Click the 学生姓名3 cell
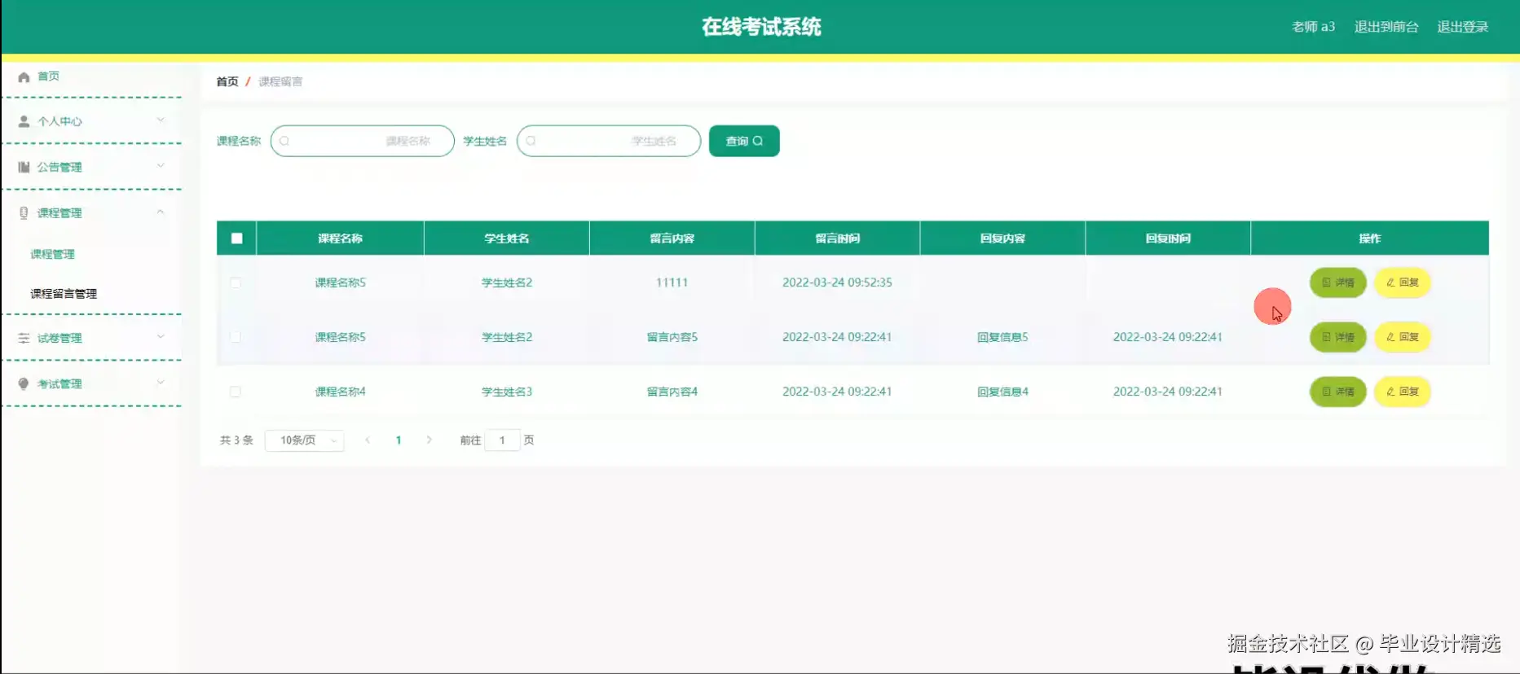This screenshot has height=674, width=1520. click(x=506, y=392)
